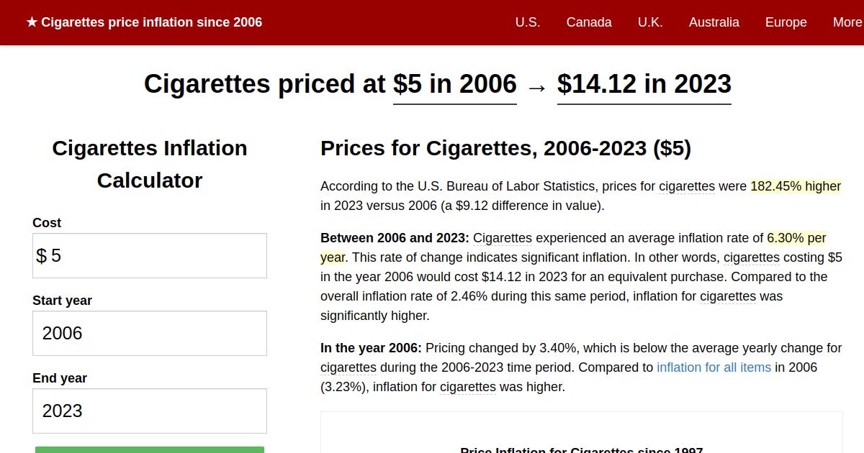Click the Start year input showing 2006
This screenshot has height=453, width=864.
[149, 333]
